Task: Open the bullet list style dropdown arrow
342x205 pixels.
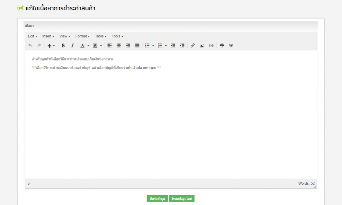Action: (x=153, y=46)
